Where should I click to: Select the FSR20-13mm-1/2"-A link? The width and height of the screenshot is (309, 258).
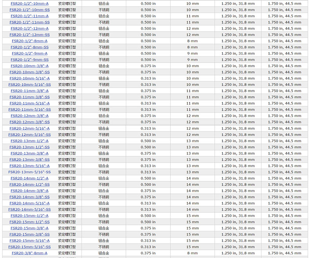(x=29, y=141)
